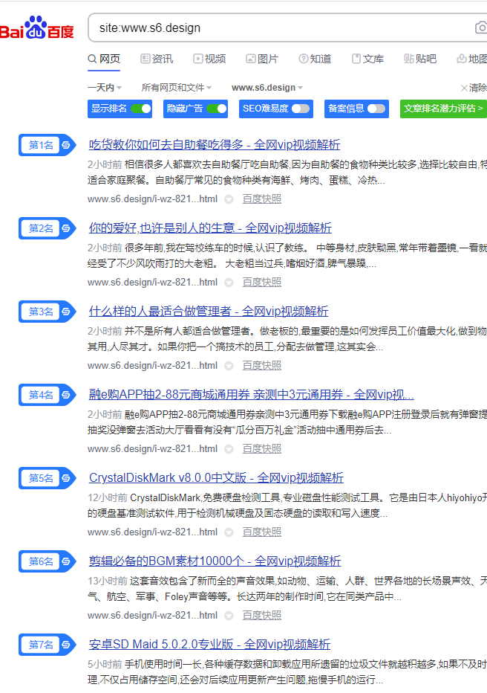Click round icon after first result URL
487x693 pixels.
click(x=229, y=200)
